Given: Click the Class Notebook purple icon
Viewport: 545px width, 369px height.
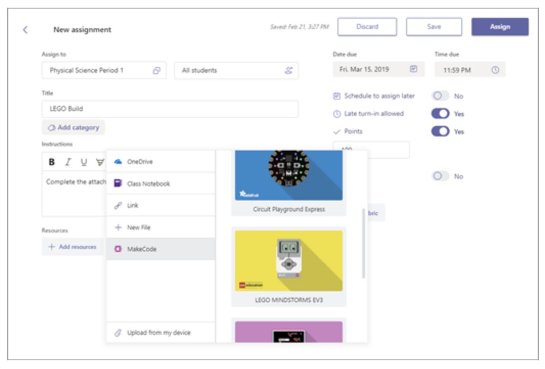Looking at the screenshot, I should pos(118,183).
